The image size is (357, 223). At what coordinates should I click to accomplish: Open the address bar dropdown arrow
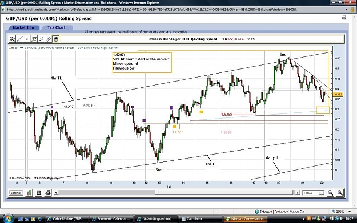pyautogui.click(x=347, y=10)
